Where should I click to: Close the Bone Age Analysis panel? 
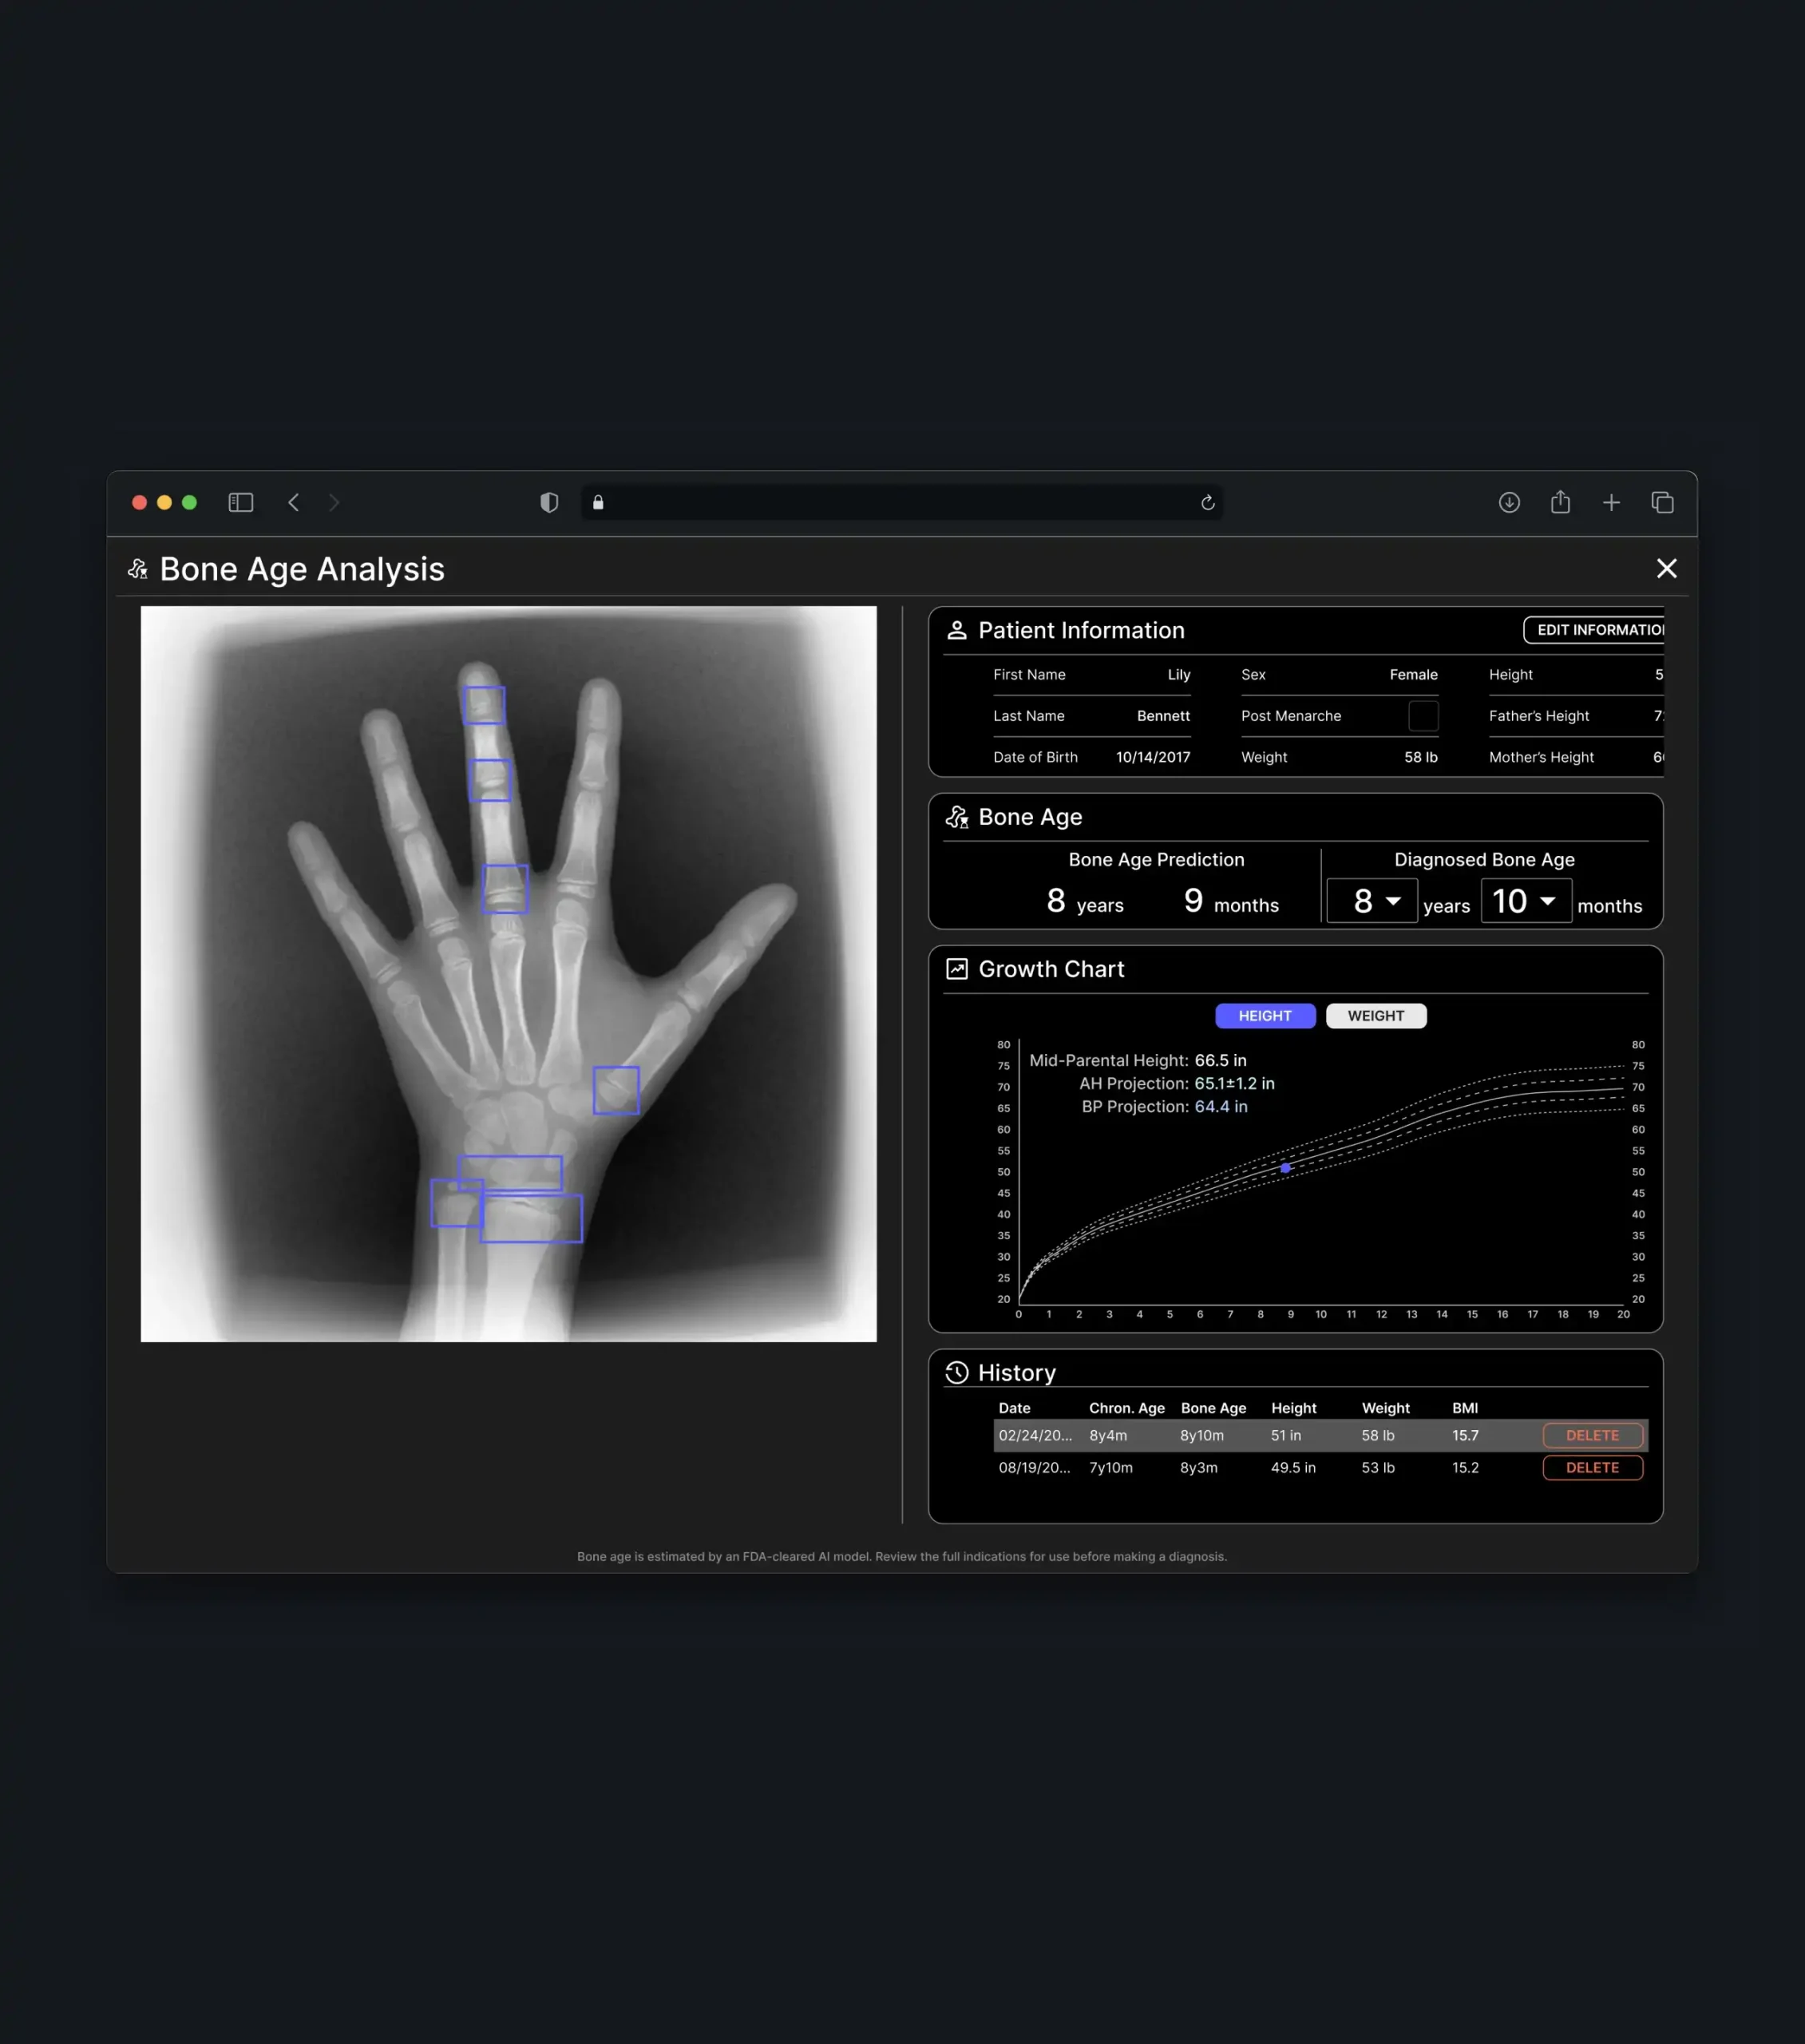[1666, 568]
